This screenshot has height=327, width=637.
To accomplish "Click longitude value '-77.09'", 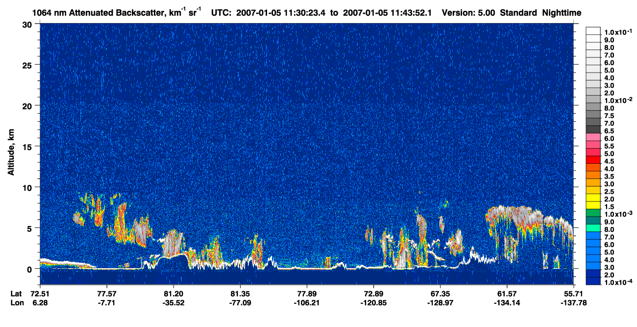I will click(x=240, y=303).
